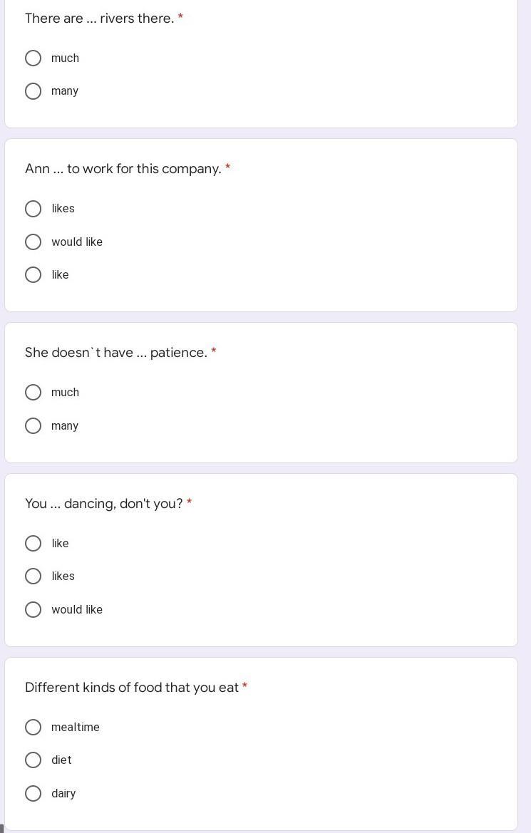The width and height of the screenshot is (531, 833).
Task: Choose "like" for the dancing question
Action: click(33, 544)
